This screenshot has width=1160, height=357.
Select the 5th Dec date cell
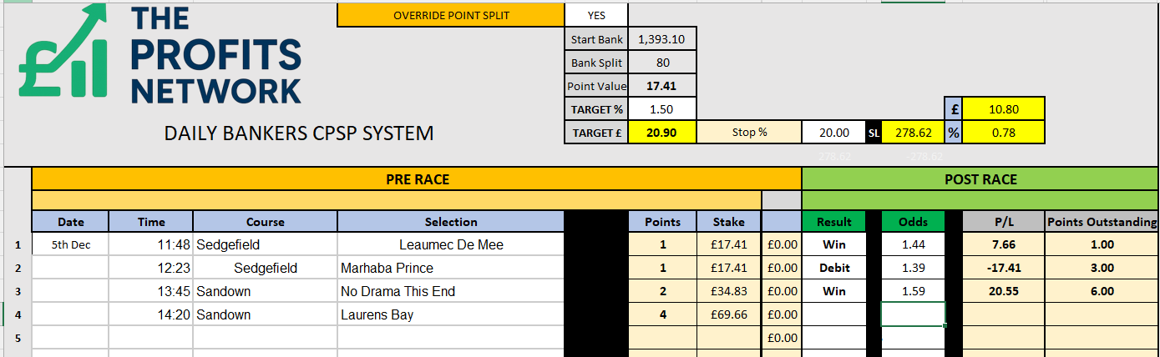click(x=71, y=244)
